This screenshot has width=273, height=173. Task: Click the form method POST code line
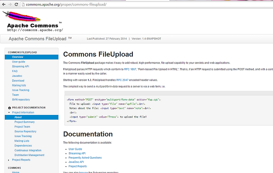point(114,100)
